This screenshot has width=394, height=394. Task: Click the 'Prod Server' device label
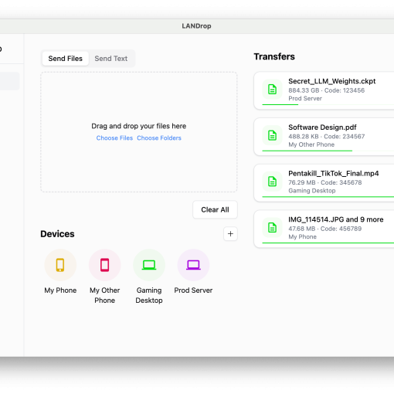coord(193,290)
